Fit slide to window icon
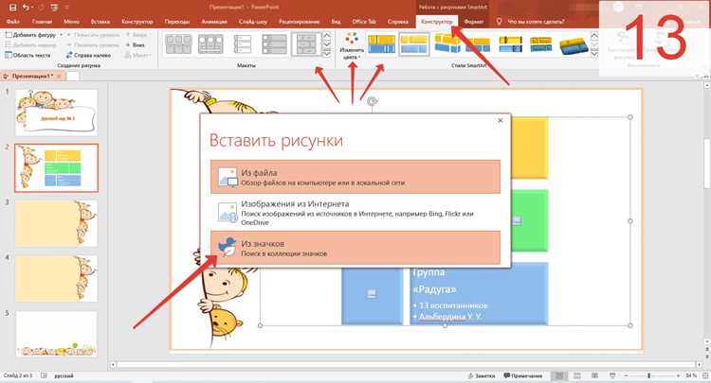 pyautogui.click(x=705, y=375)
